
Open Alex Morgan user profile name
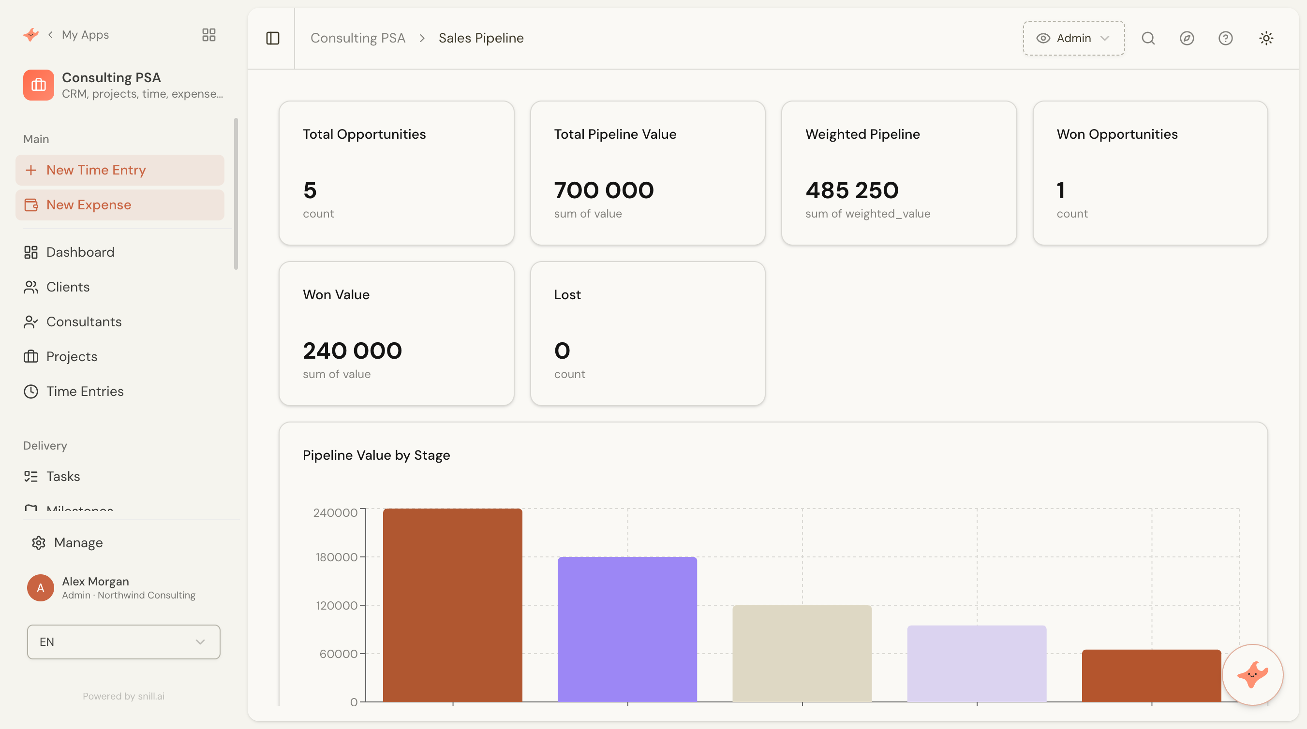95,582
